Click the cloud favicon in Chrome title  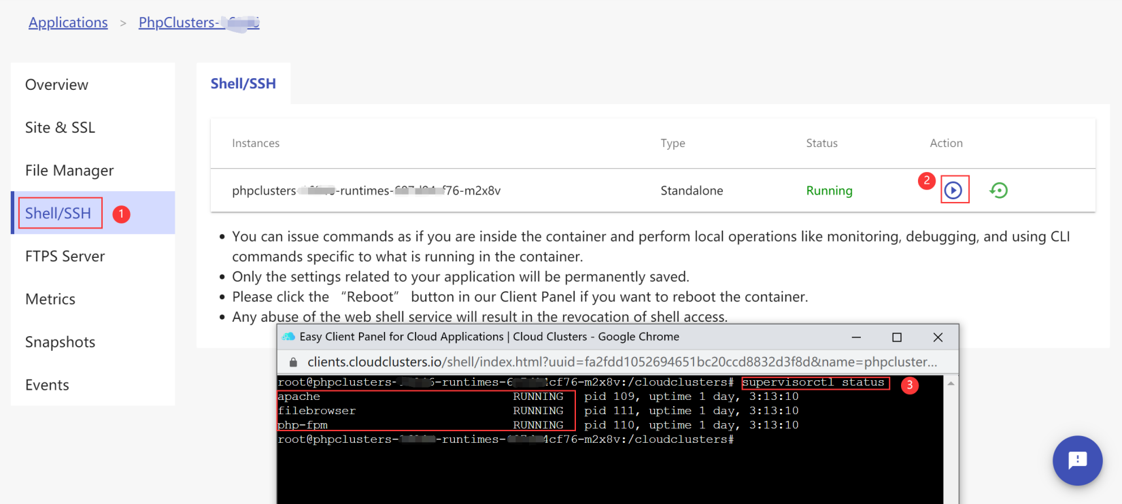tap(288, 337)
